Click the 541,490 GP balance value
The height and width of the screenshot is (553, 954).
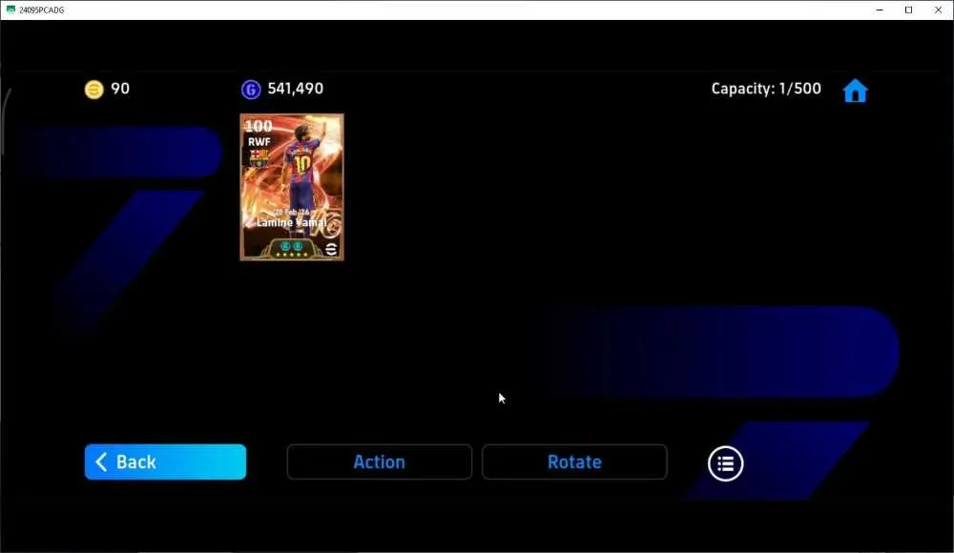coord(296,89)
